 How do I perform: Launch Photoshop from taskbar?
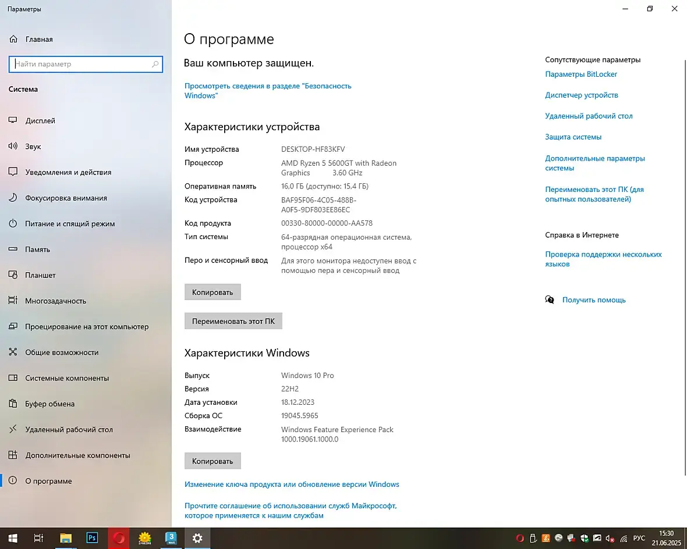click(x=92, y=538)
